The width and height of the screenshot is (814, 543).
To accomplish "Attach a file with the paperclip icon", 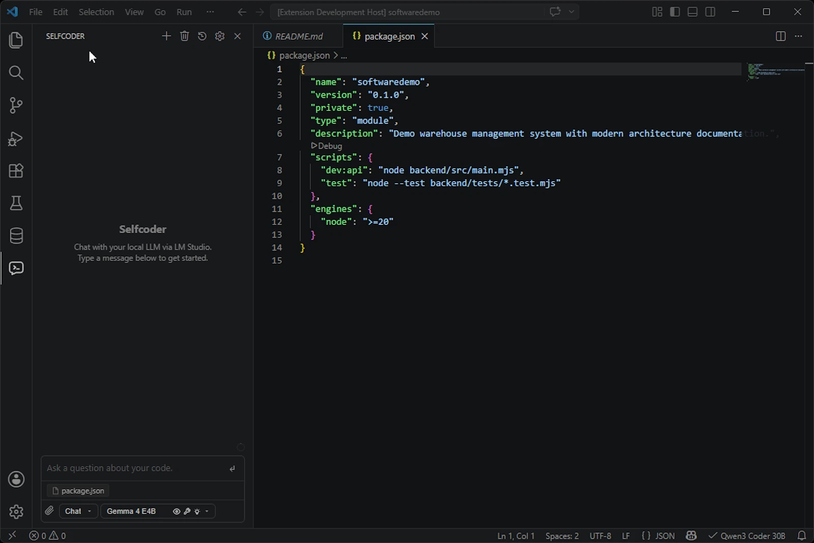I will 49,511.
